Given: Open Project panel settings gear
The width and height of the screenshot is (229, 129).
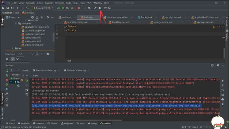Looking at the screenshot, I should (48, 17).
